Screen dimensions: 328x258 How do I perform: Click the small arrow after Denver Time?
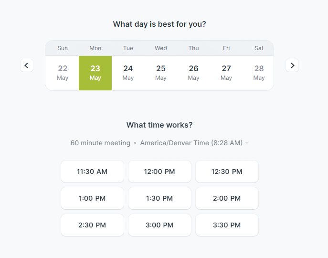pos(247,143)
